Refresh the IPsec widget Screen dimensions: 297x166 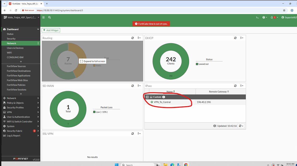point(235,86)
